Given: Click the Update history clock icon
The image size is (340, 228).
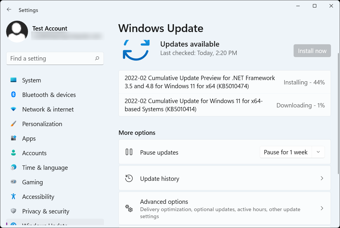Looking at the screenshot, I should click(129, 178).
